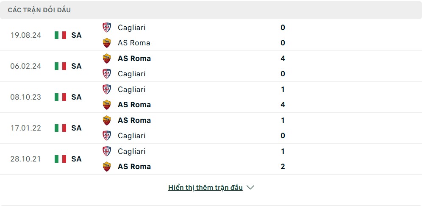This screenshot has height=206, width=422.
Task: Click AS Roma score 4 on 06.02.24
Action: pyautogui.click(x=283, y=58)
